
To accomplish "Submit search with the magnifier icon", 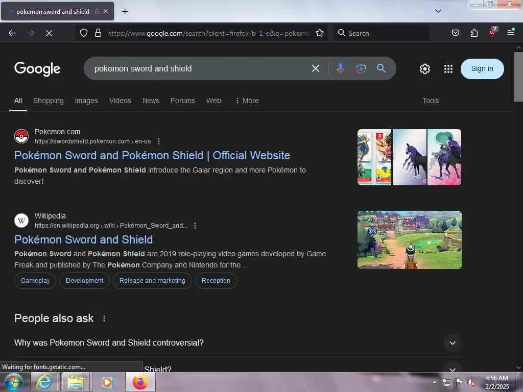I will click(381, 68).
